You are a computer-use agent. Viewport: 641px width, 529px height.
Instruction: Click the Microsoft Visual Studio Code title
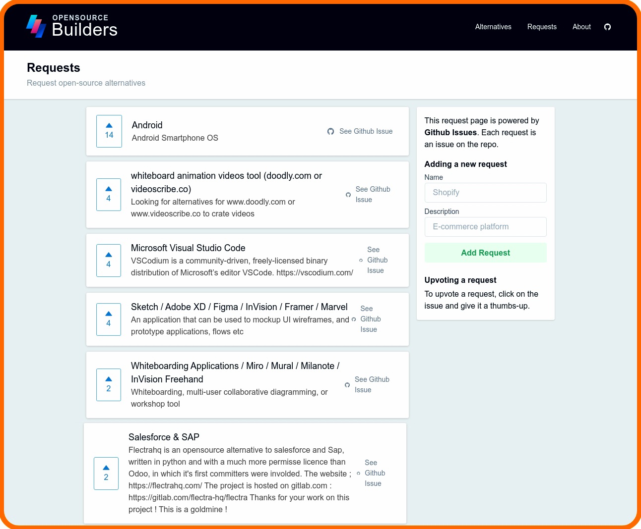[x=188, y=248]
